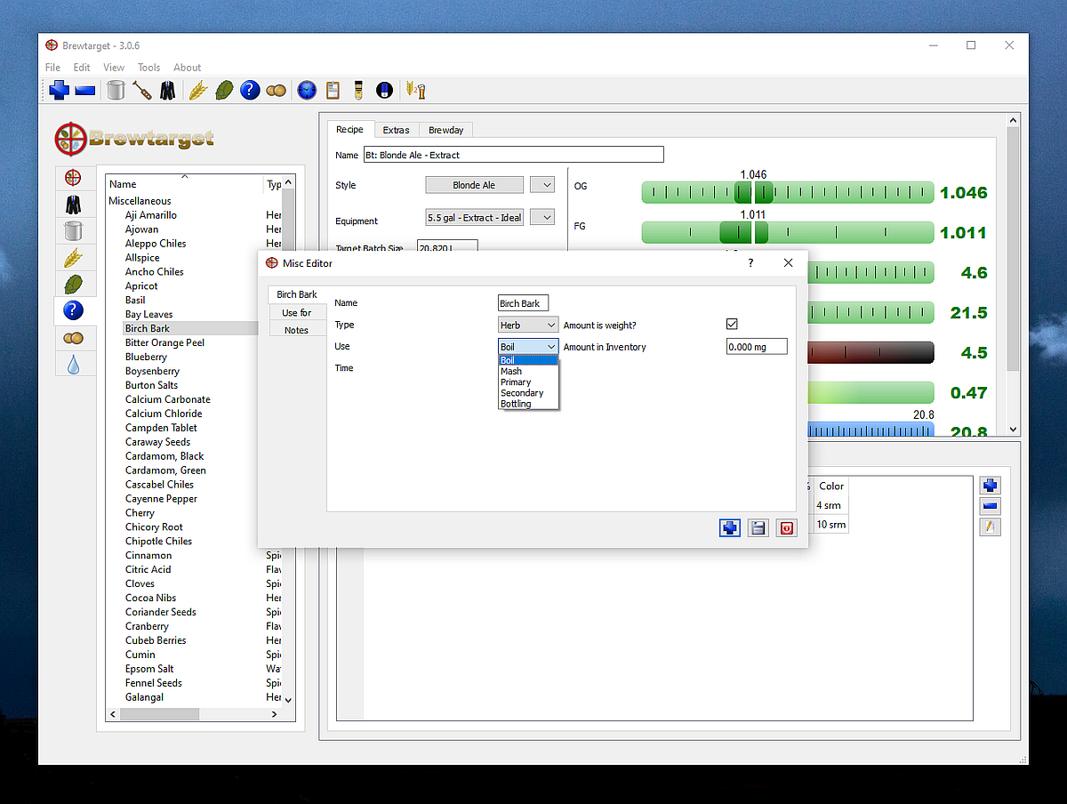Screen dimensions: 1067x804
Task: Open the File menu
Action: pos(52,68)
